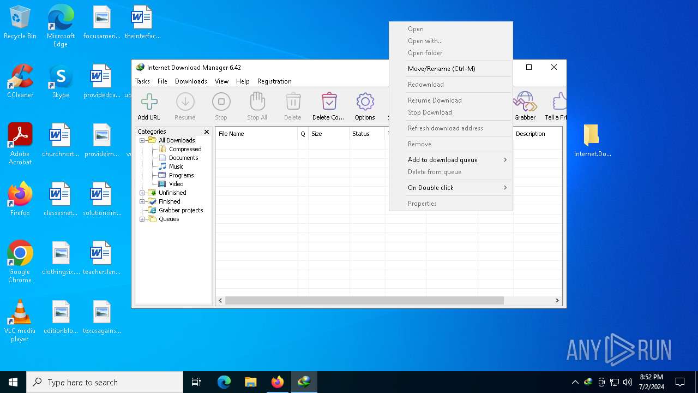
Task: Click horizontal scrollbar left arrow
Action: tap(221, 301)
